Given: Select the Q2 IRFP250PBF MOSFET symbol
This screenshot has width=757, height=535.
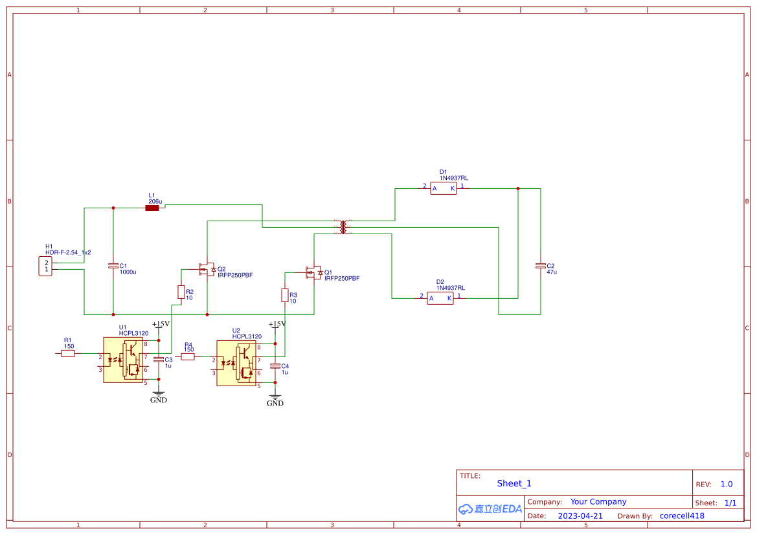Looking at the screenshot, I should (207, 267).
